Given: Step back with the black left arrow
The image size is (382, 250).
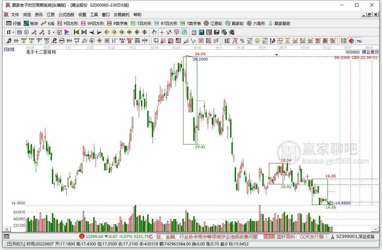Looking at the screenshot, I should coord(92,32).
